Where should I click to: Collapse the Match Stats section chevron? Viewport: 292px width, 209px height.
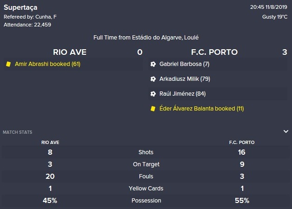point(285,131)
